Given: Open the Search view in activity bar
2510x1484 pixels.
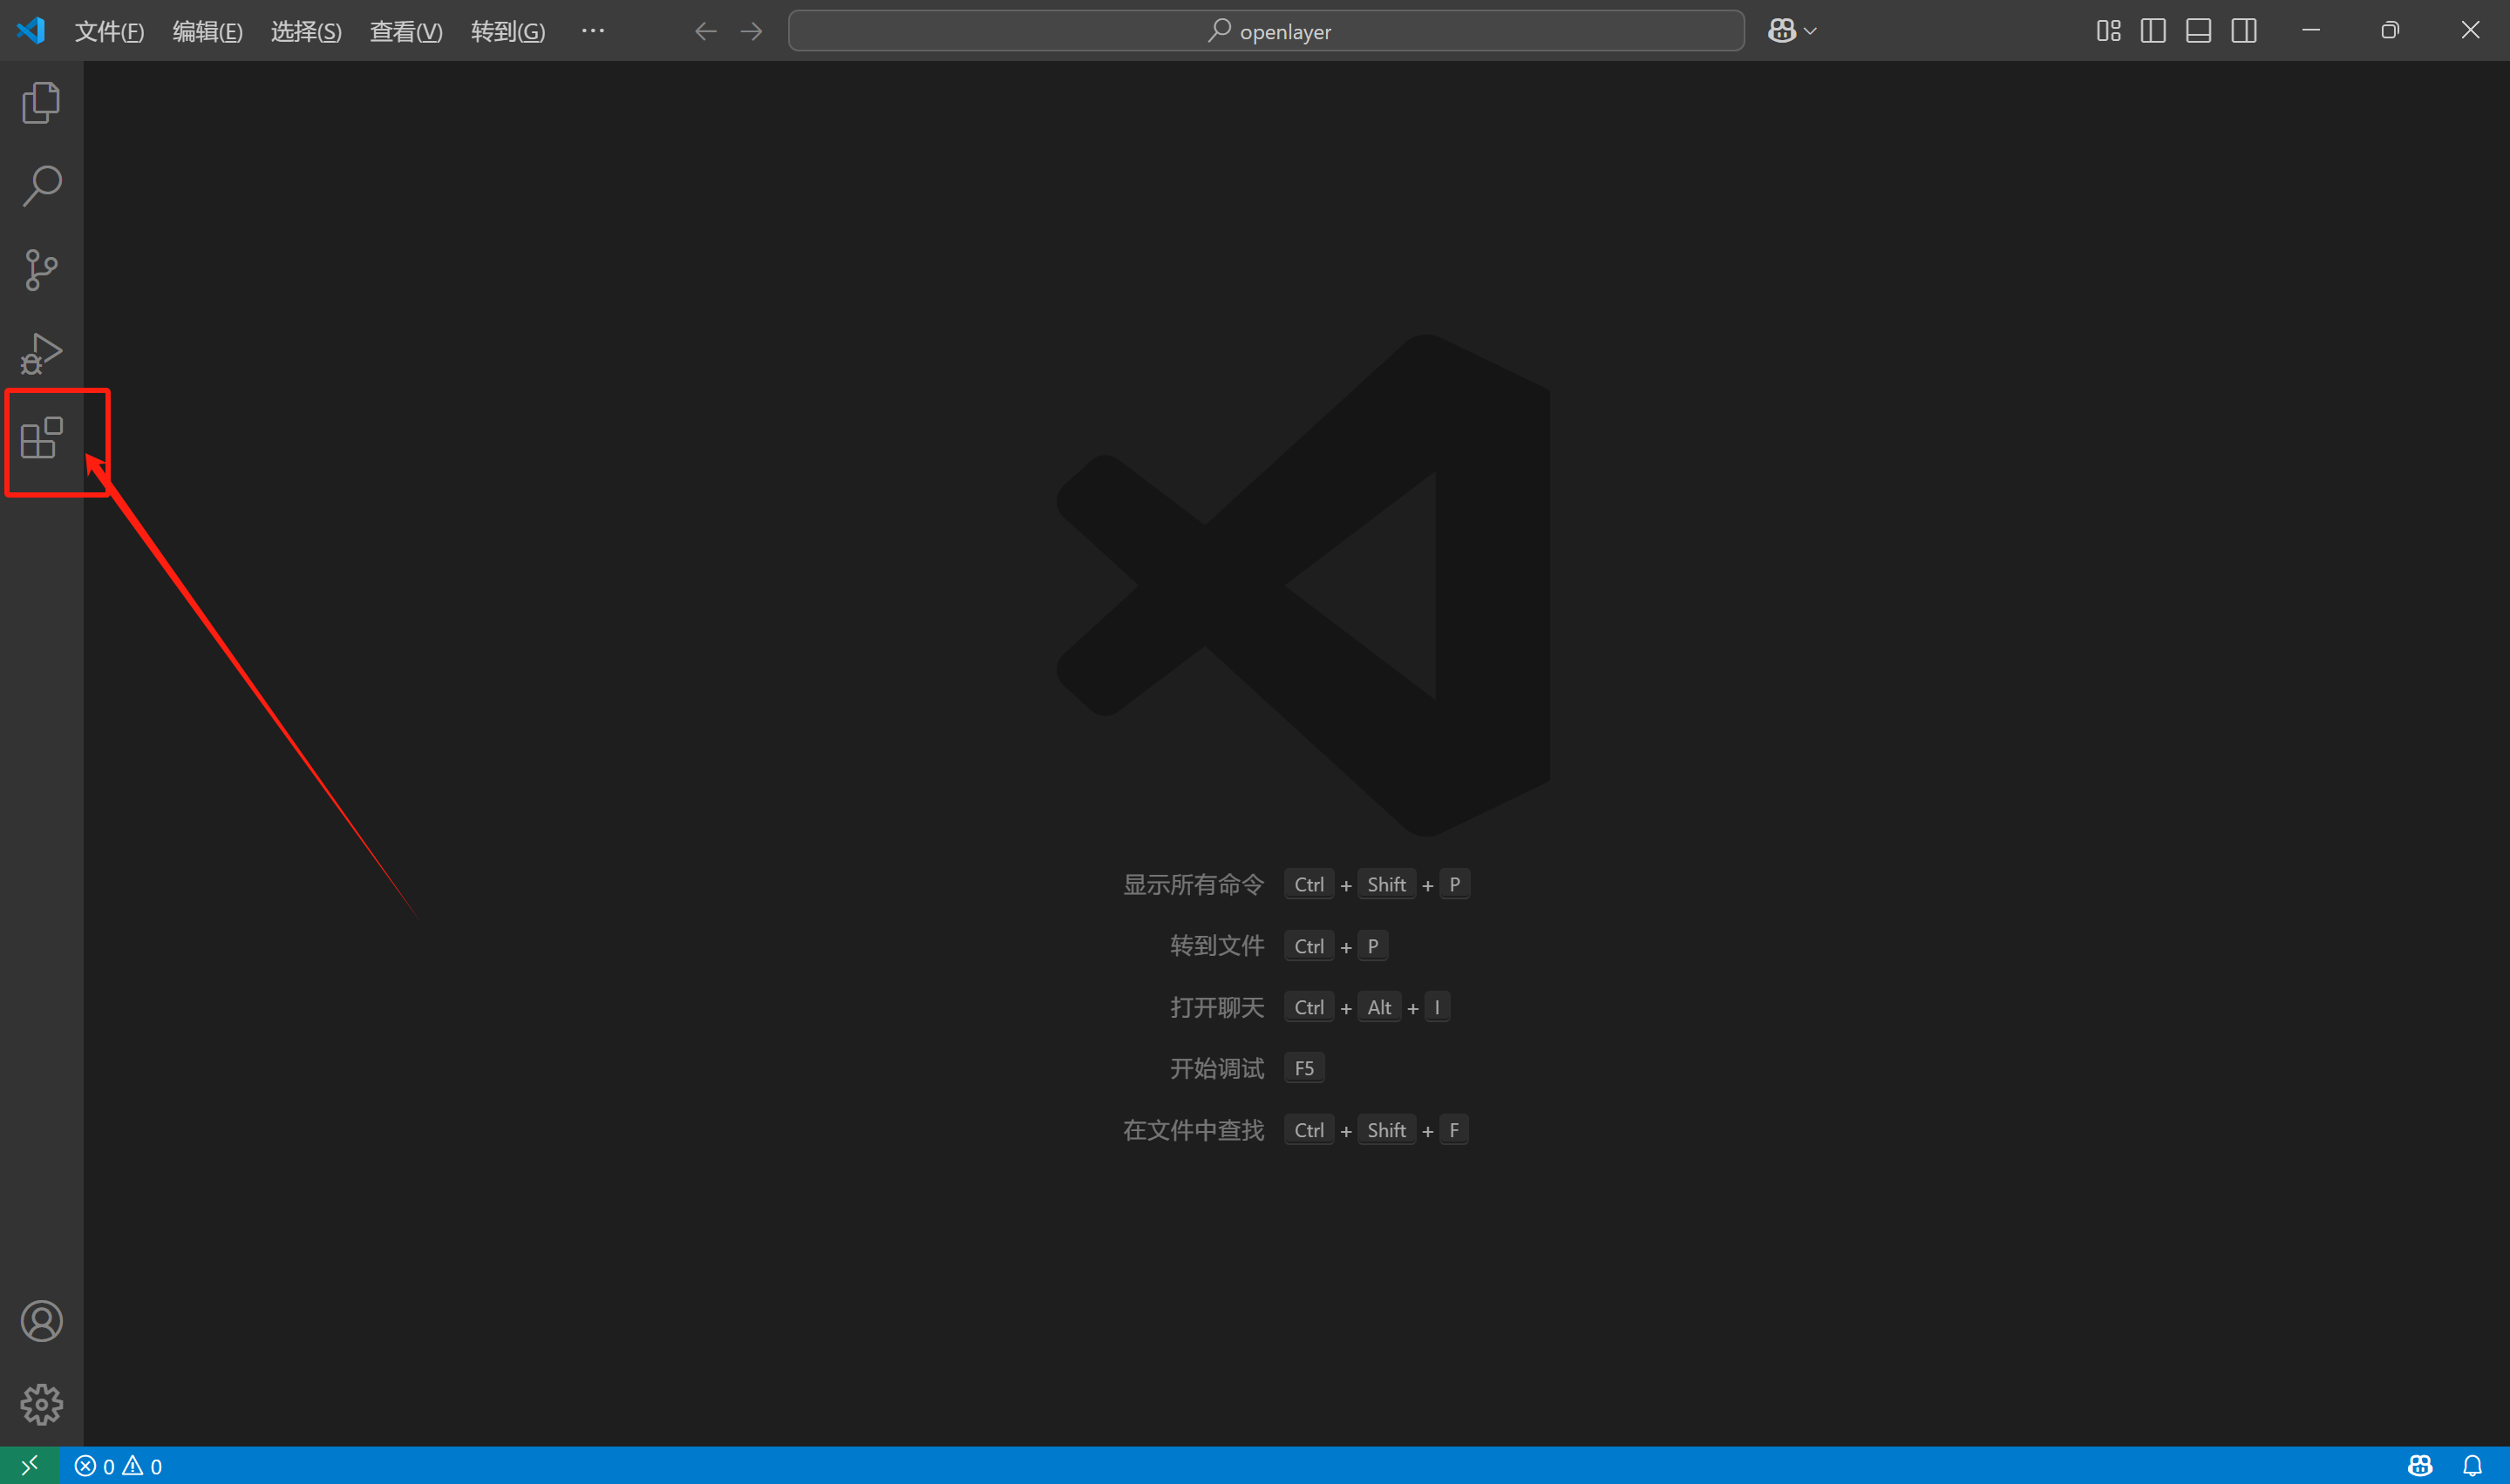Looking at the screenshot, I should (41, 186).
